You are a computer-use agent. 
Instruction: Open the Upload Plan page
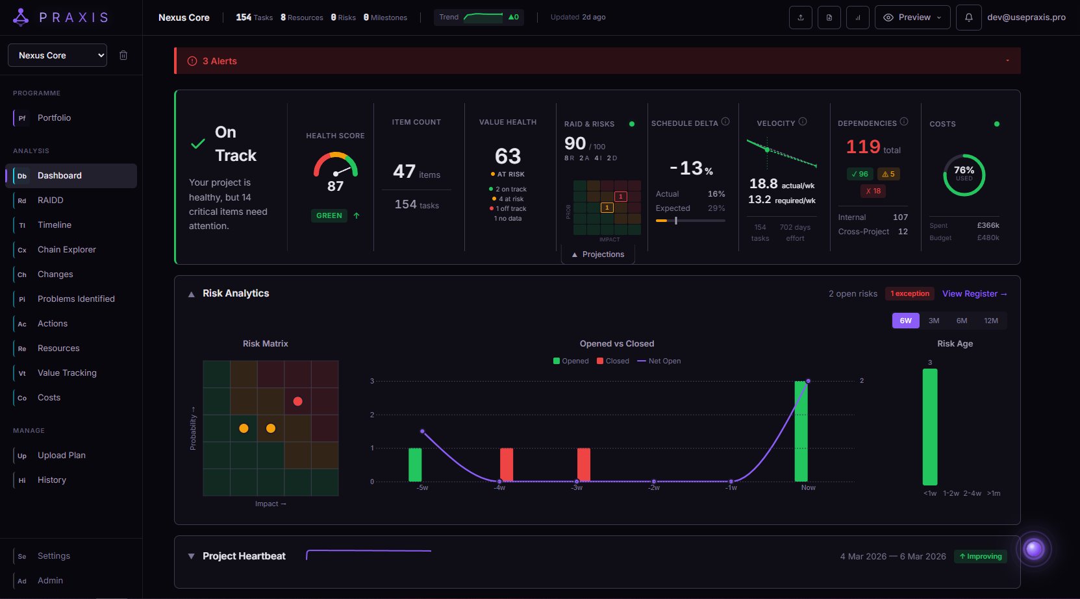click(x=61, y=455)
